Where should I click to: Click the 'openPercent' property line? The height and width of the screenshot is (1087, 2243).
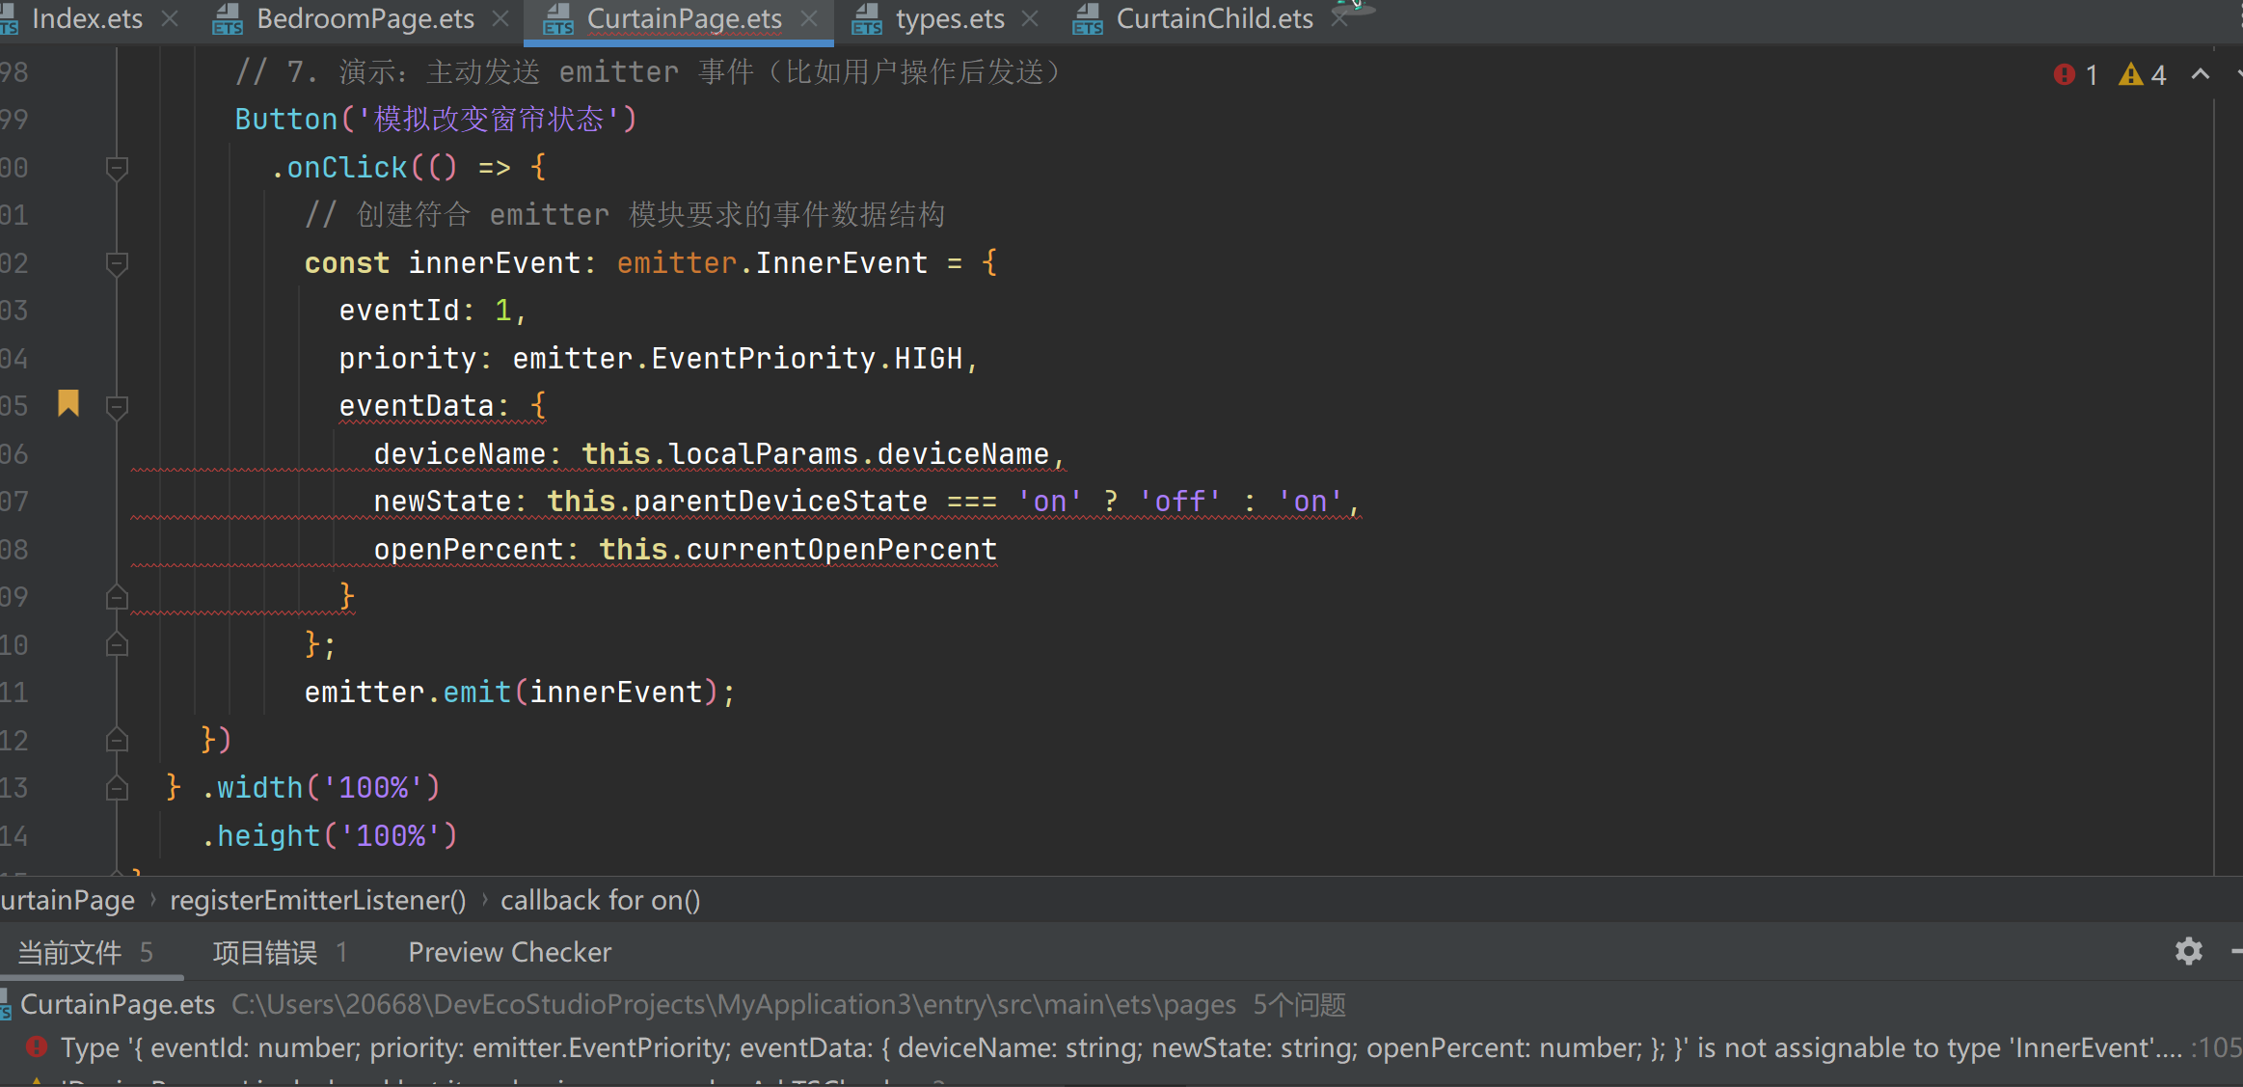click(685, 550)
